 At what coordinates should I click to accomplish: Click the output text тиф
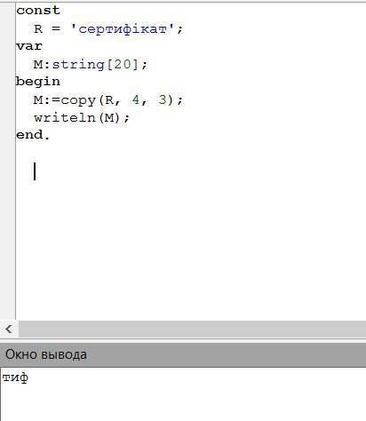pyautogui.click(x=15, y=377)
